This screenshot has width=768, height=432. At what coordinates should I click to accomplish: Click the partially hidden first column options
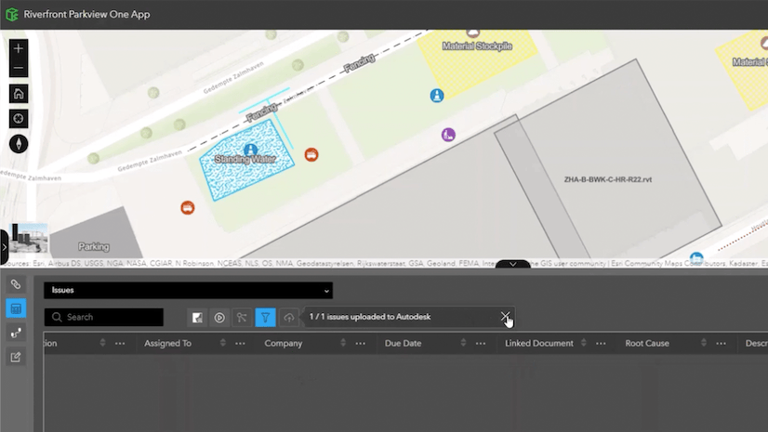120,344
